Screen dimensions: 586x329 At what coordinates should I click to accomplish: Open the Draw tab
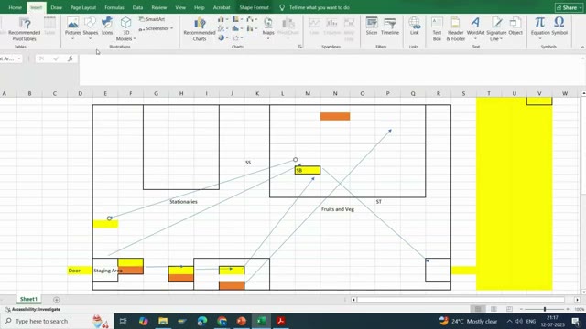[x=57, y=7]
